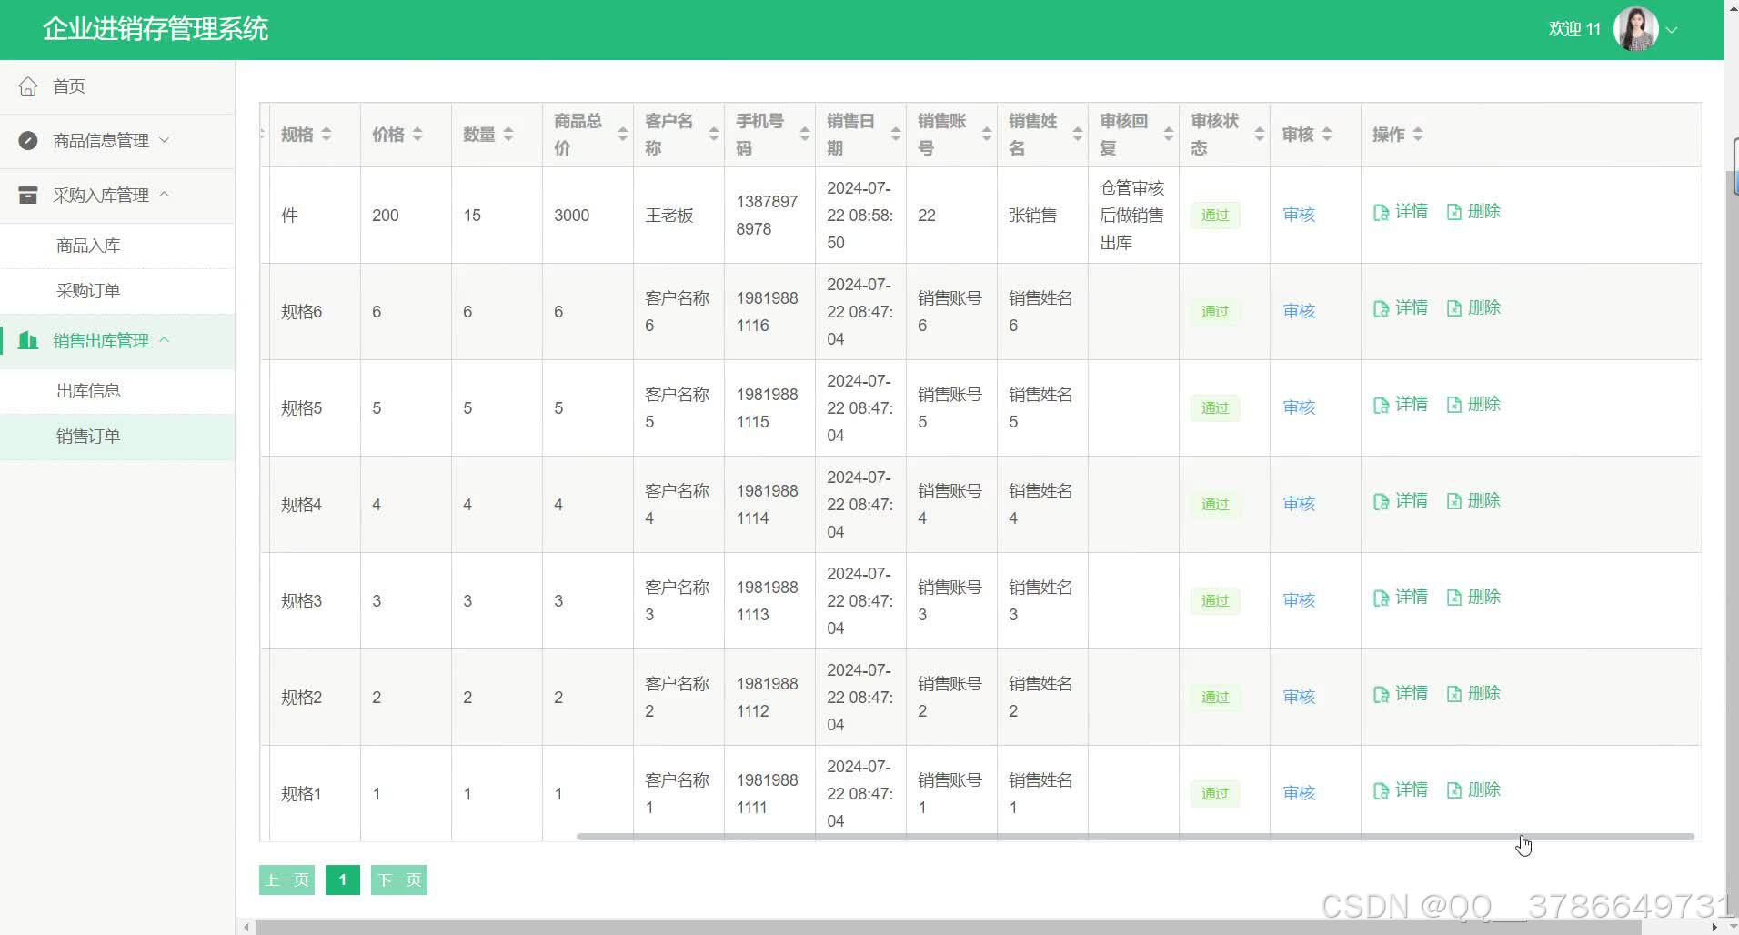Select the 销售订单 submenu item
The width and height of the screenshot is (1739, 935).
117,437
